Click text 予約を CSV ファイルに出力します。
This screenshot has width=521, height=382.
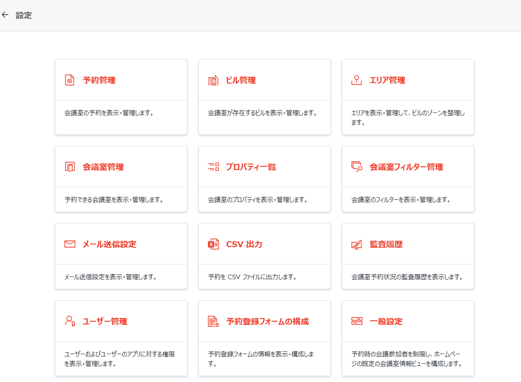pos(253,277)
